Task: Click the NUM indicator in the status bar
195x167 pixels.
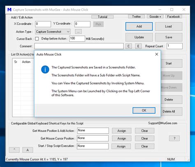Action: (x=171, y=159)
